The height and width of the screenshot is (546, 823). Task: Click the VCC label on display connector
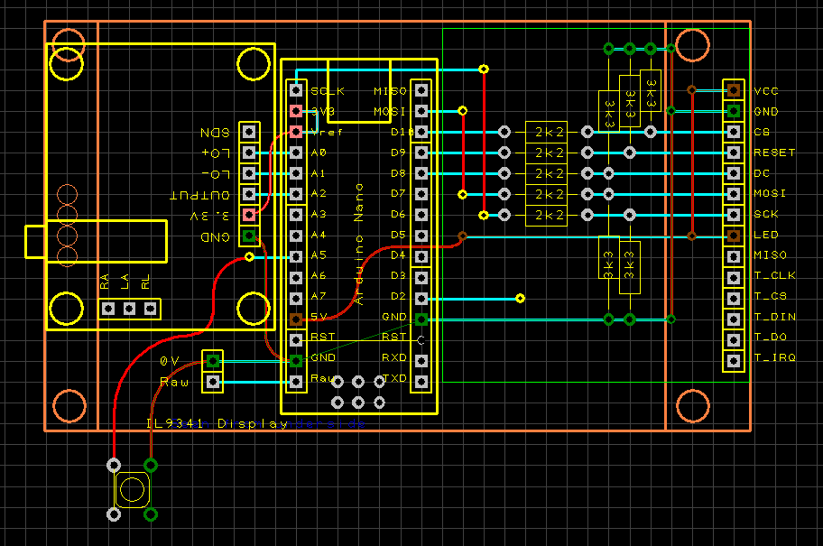pos(766,91)
